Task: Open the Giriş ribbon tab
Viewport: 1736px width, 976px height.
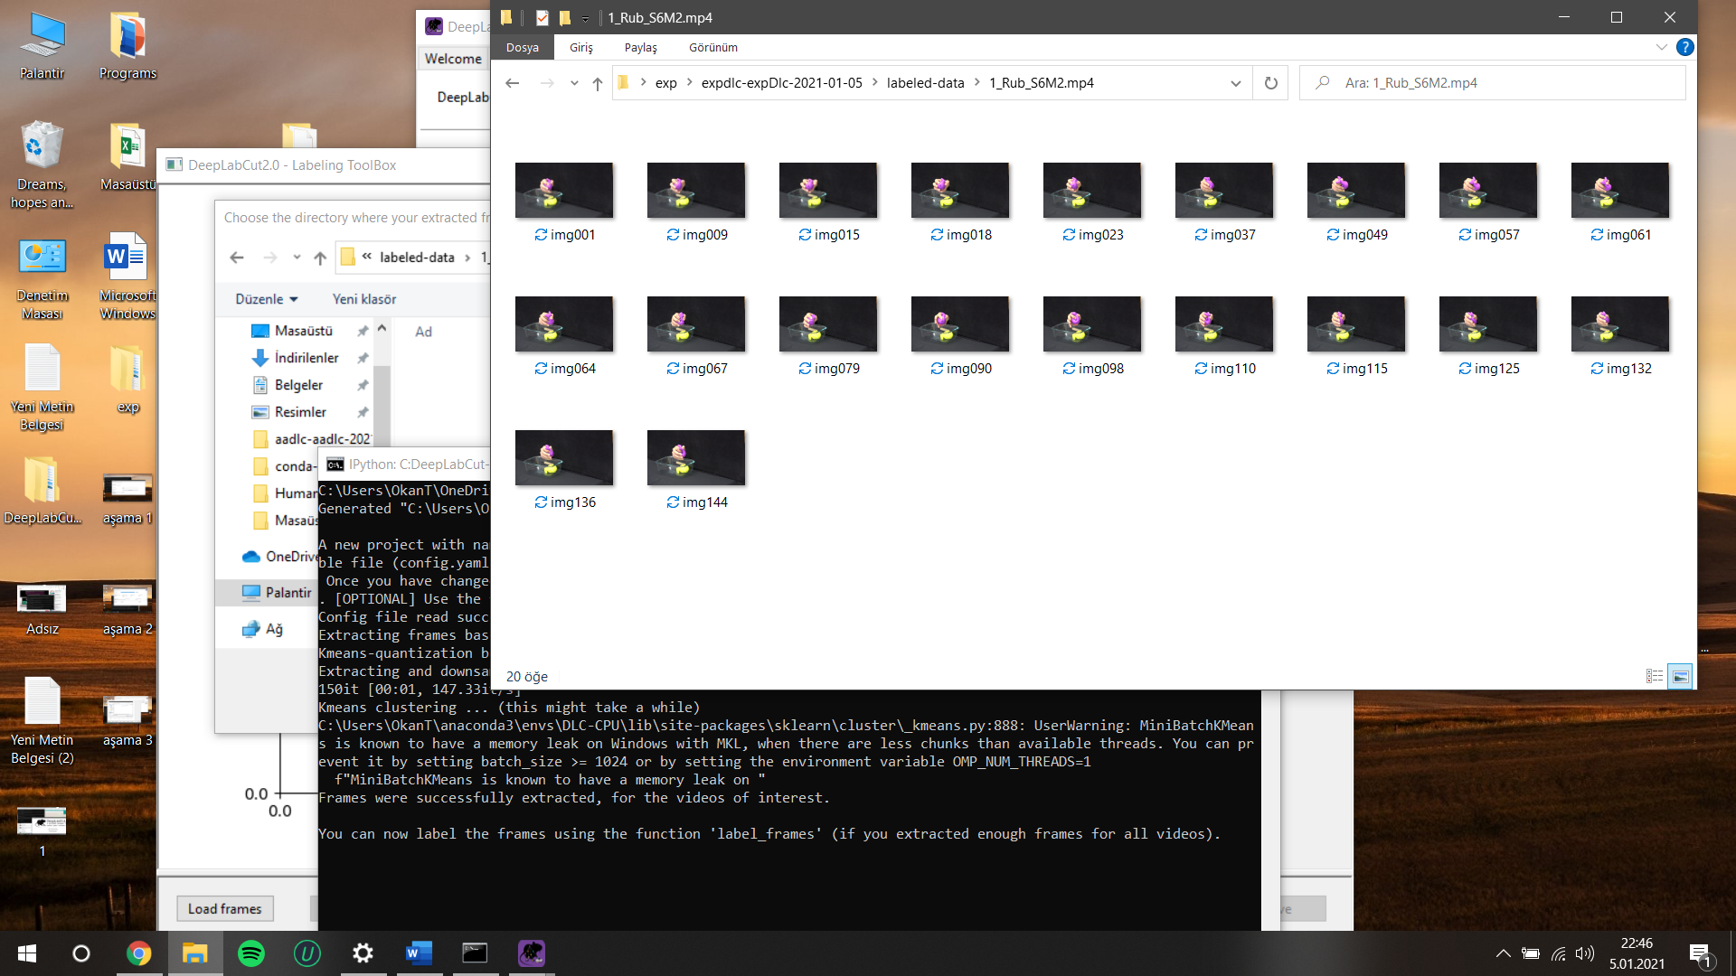Action: click(581, 47)
